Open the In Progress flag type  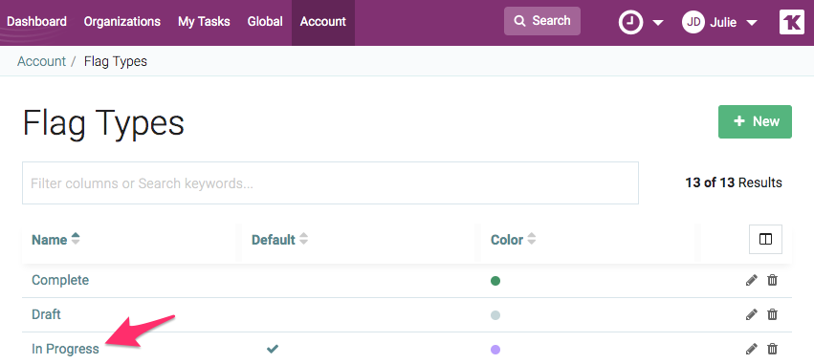[x=65, y=349]
